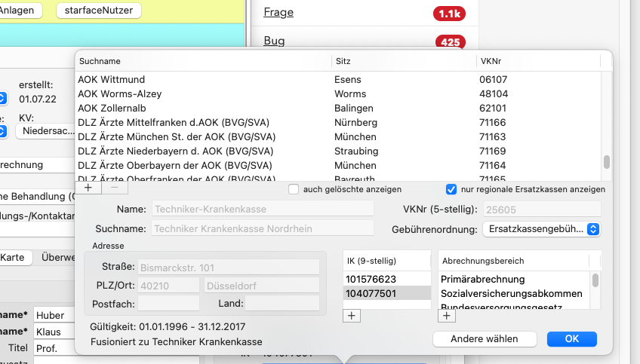Open the red 425 Bug count badge
The height and width of the screenshot is (364, 640).
click(451, 42)
